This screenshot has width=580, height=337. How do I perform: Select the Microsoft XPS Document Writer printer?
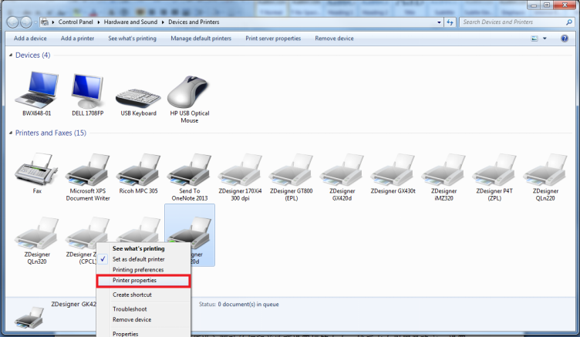87,169
